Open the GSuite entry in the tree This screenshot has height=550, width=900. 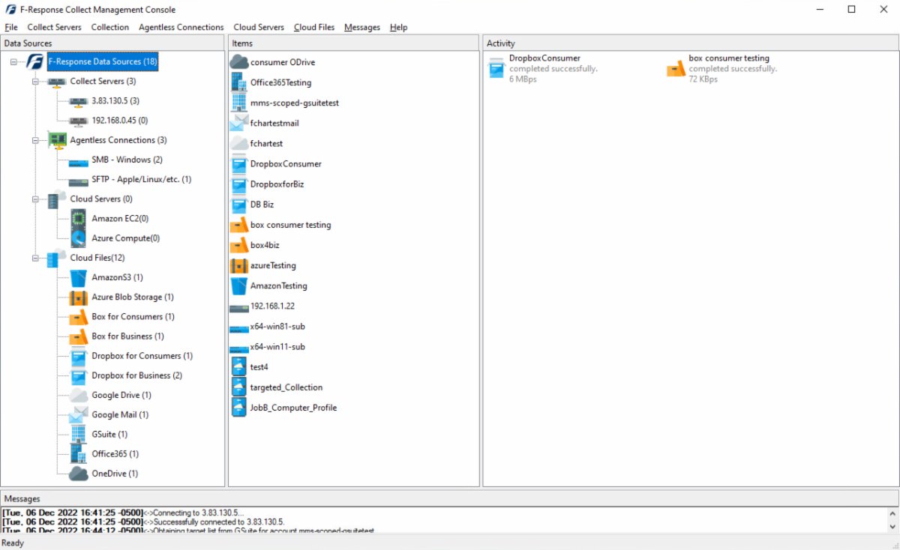tap(109, 434)
